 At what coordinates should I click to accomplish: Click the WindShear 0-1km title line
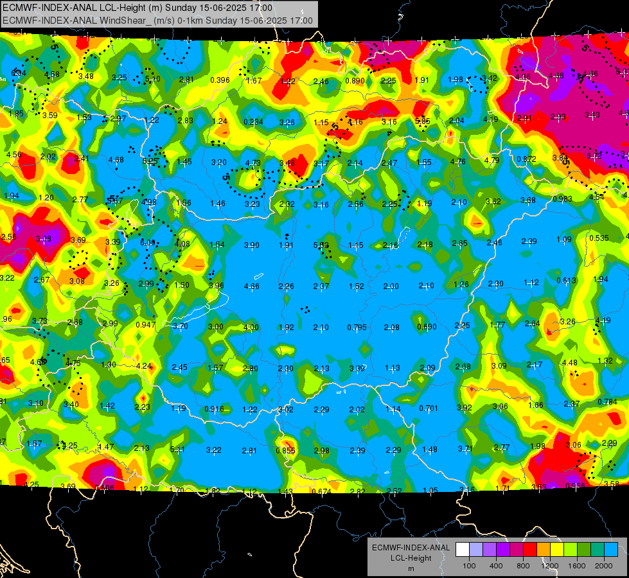[x=157, y=21]
